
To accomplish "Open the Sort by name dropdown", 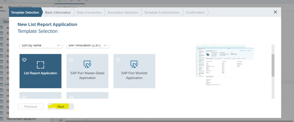I will pos(41,46).
